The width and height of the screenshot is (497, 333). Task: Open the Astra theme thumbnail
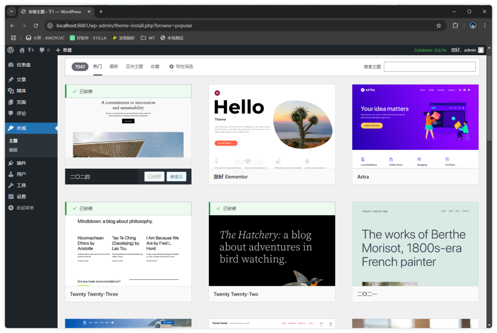pyautogui.click(x=415, y=126)
